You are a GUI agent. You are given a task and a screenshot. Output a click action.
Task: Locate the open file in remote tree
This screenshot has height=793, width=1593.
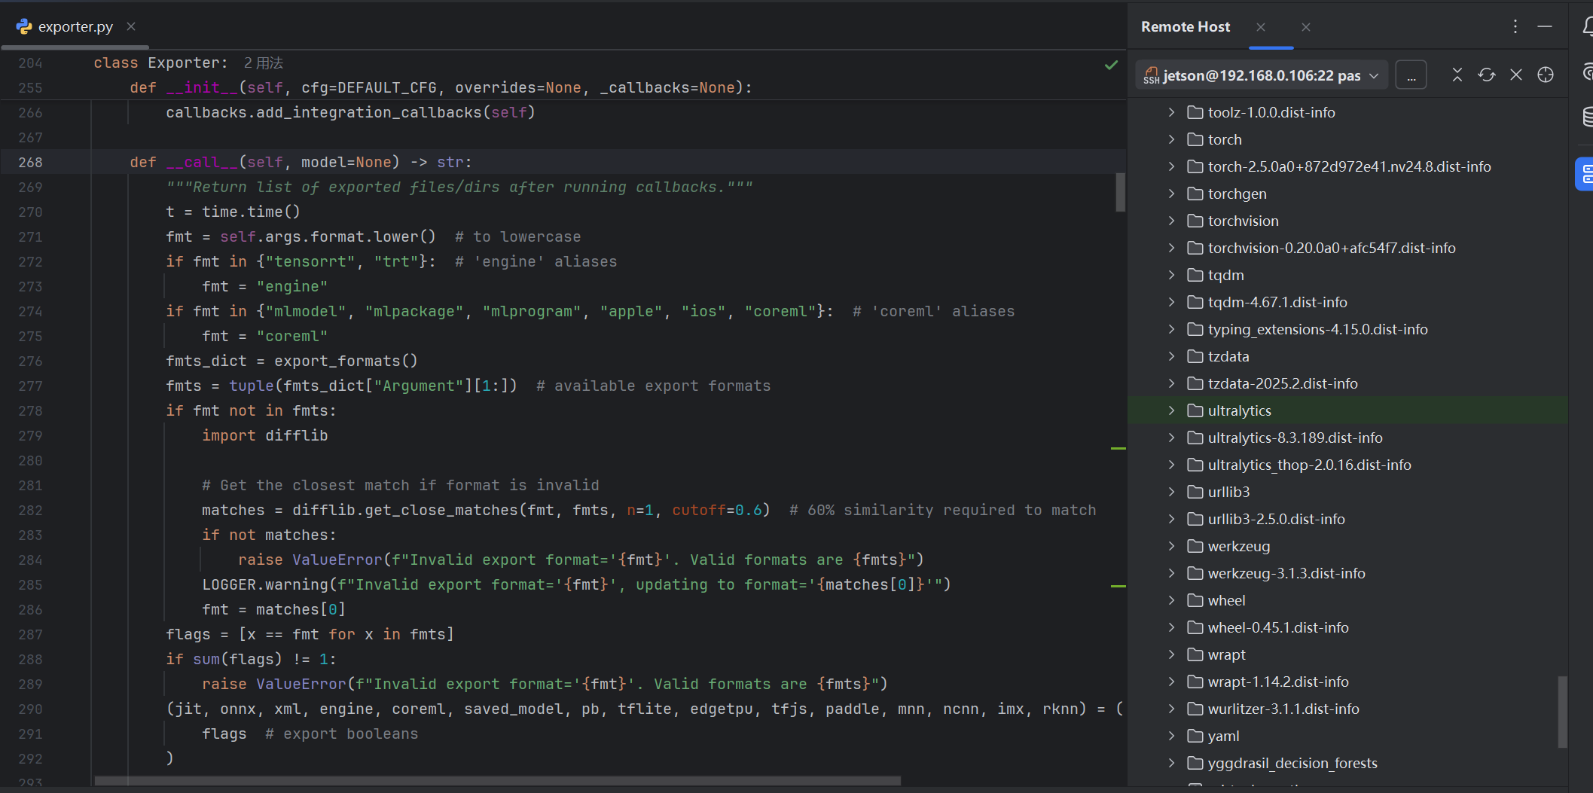click(1546, 75)
